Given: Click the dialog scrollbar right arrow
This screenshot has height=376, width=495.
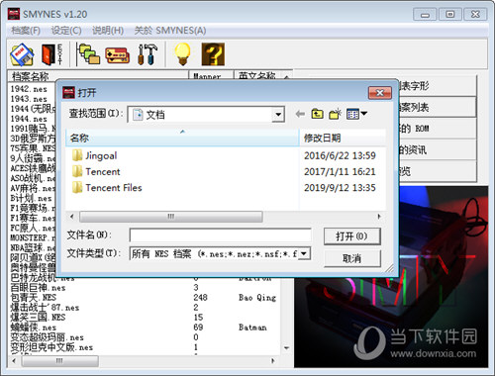Looking at the screenshot, I should (379, 217).
